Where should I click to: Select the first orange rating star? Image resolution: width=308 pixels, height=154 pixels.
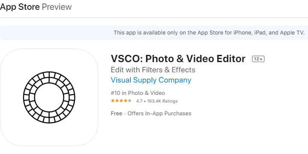click(113, 101)
